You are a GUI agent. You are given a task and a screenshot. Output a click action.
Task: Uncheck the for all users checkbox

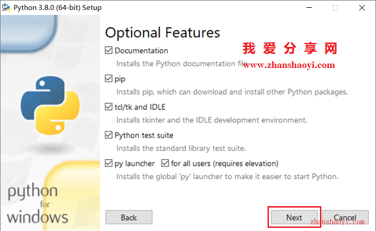pos(165,163)
